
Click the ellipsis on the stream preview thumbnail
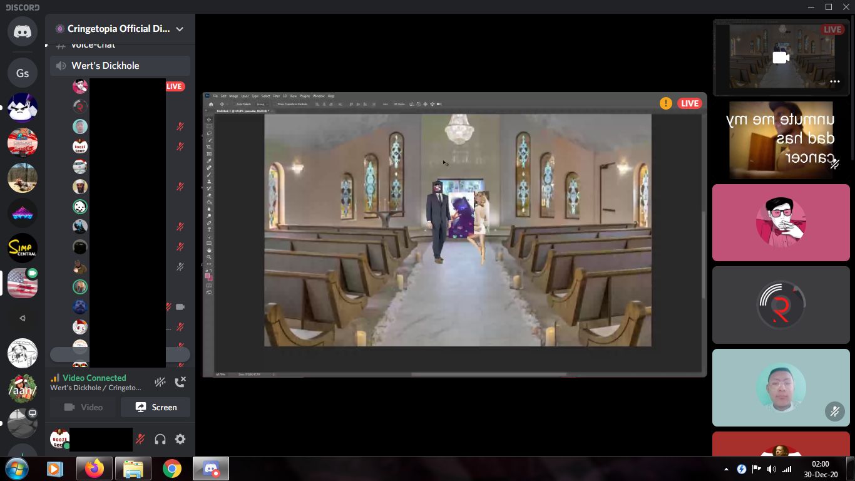[x=835, y=81]
